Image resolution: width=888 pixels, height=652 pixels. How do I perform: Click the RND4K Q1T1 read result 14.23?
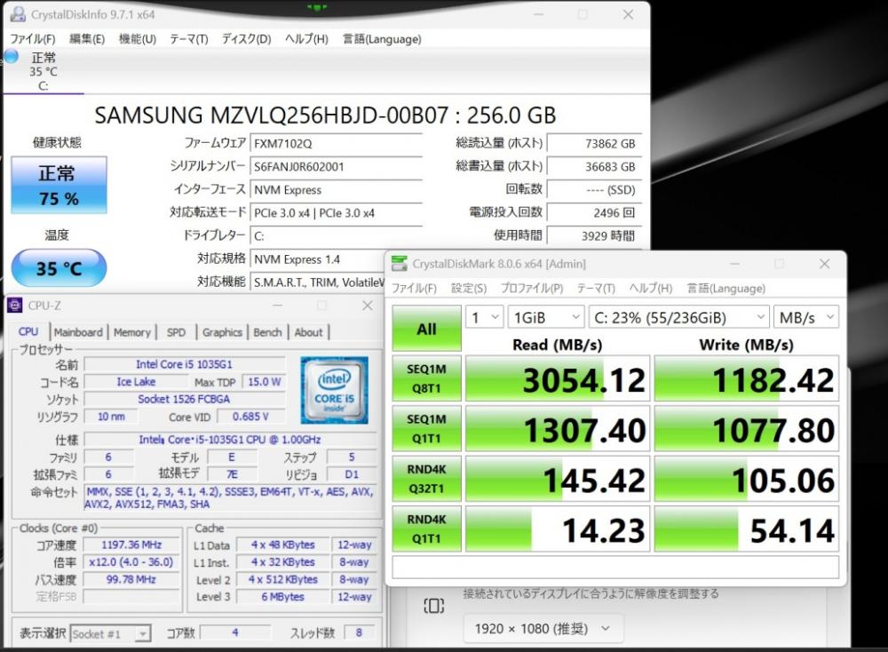tap(558, 529)
